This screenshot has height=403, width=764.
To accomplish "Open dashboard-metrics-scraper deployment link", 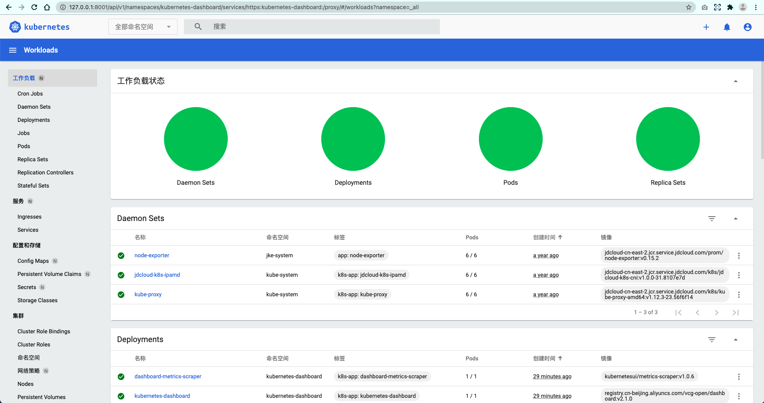I will [x=168, y=377].
